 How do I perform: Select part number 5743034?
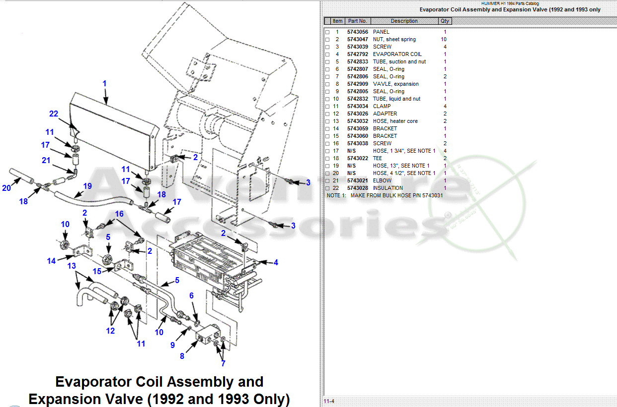click(358, 106)
